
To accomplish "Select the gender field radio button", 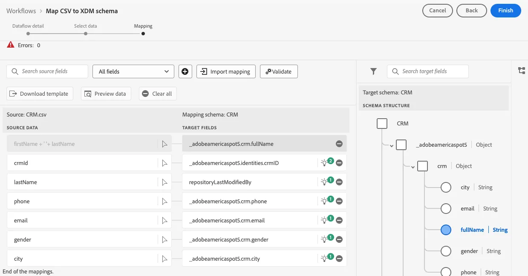I will (x=446, y=251).
